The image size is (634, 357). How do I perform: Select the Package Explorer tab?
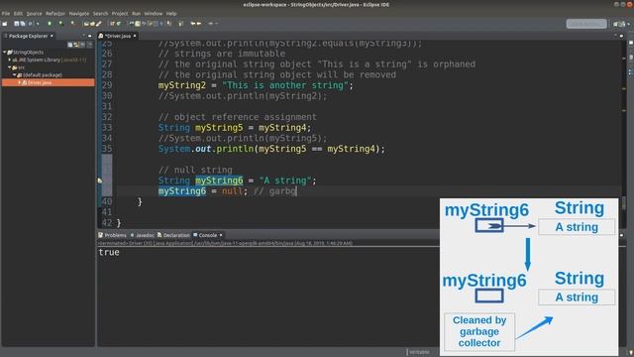click(x=28, y=36)
